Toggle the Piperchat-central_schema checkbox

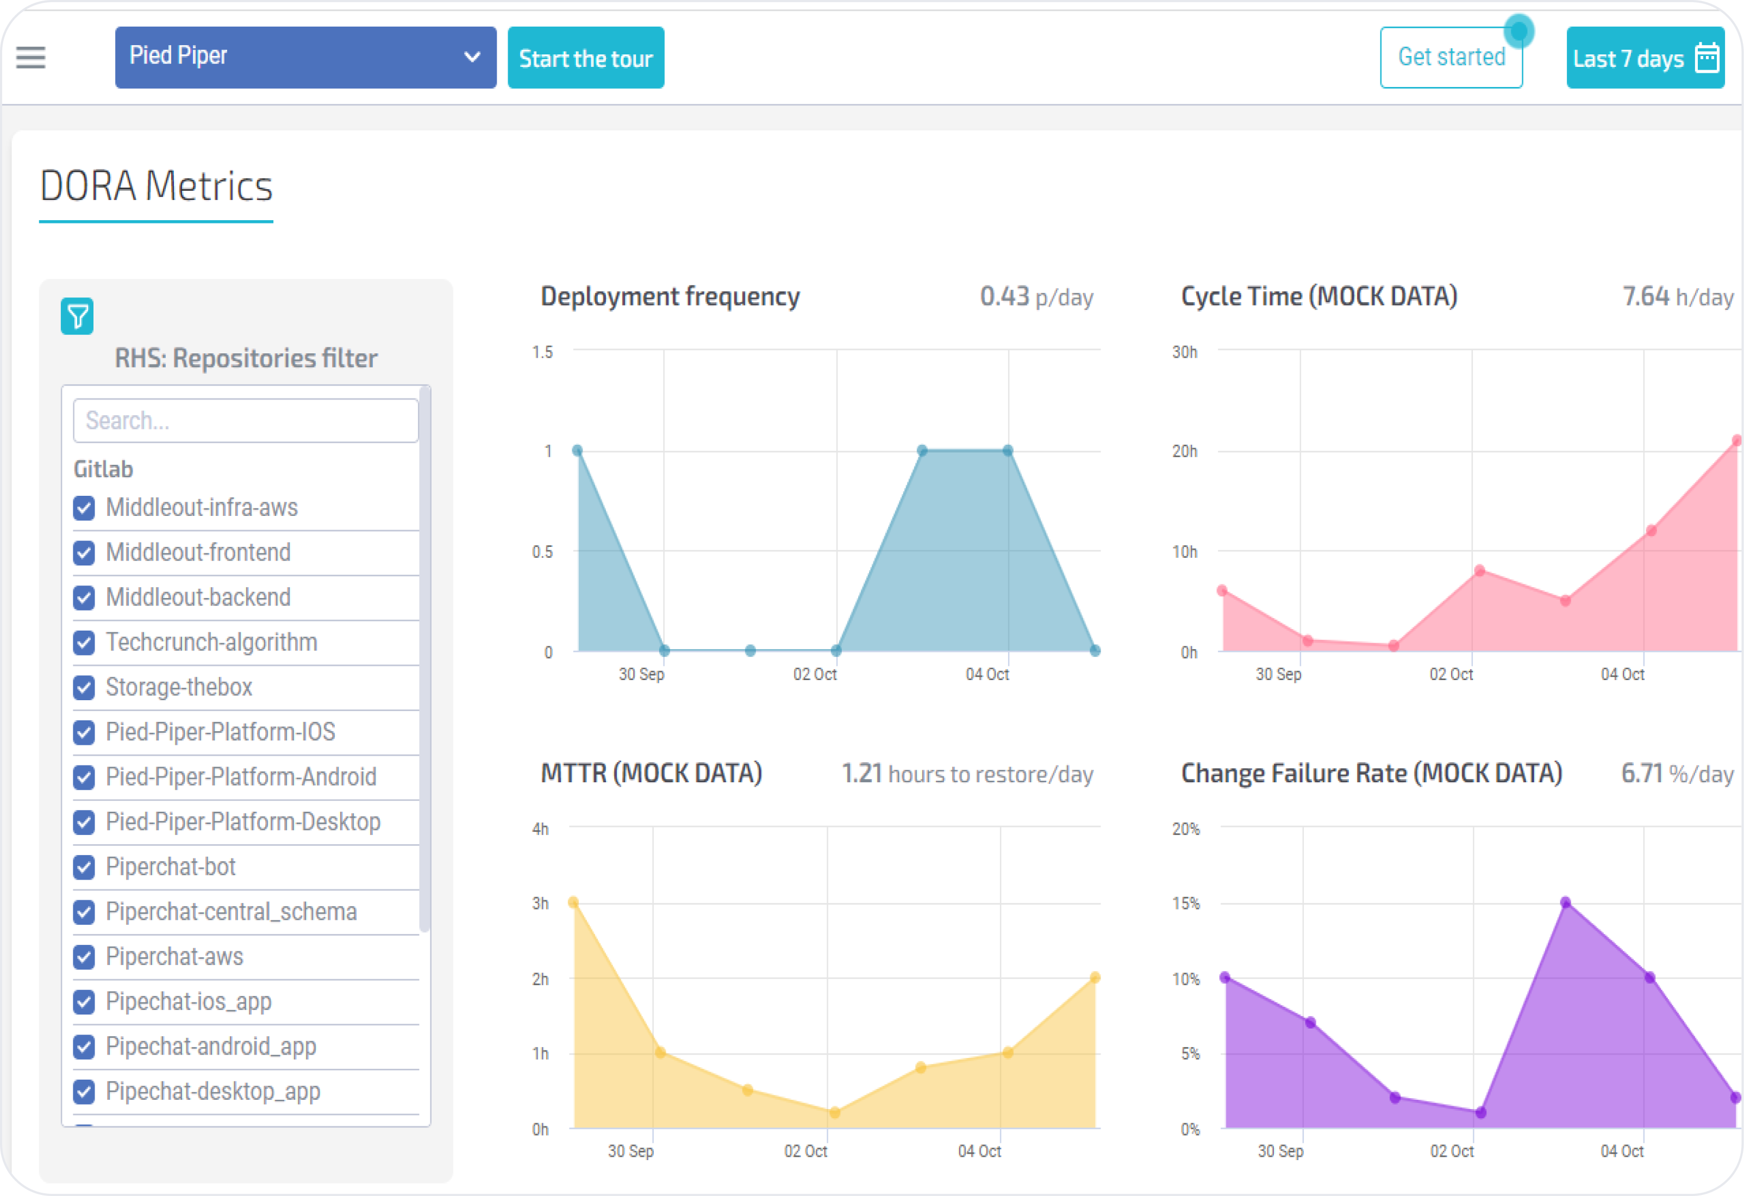click(x=84, y=912)
